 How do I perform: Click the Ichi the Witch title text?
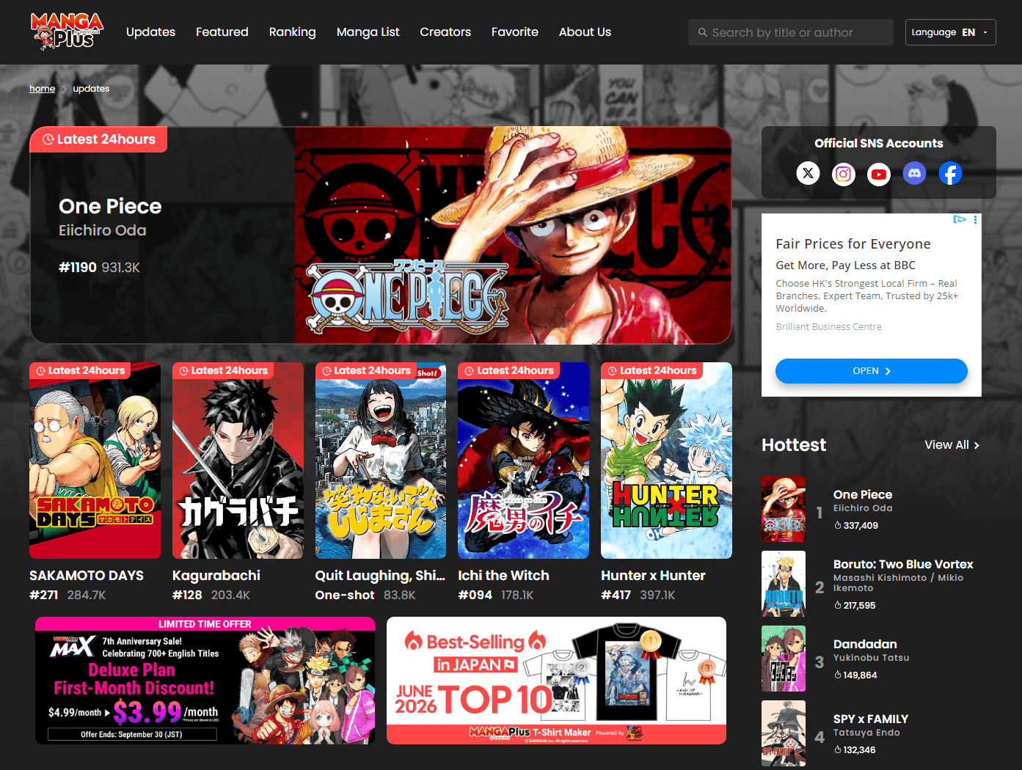[503, 576]
